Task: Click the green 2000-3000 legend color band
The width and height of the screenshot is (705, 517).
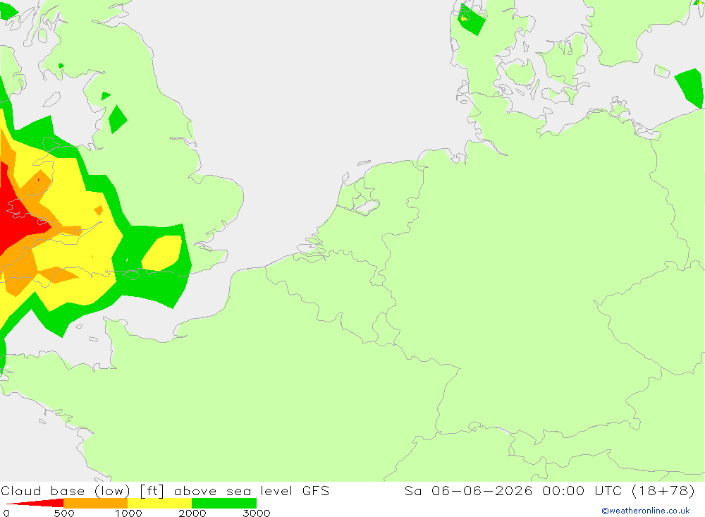Action: tap(224, 503)
